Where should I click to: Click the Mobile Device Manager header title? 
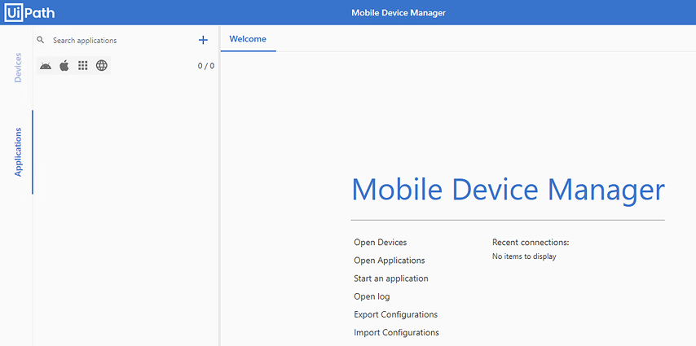[x=399, y=13]
